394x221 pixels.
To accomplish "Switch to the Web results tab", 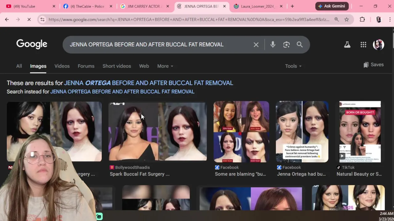I will coord(144,66).
